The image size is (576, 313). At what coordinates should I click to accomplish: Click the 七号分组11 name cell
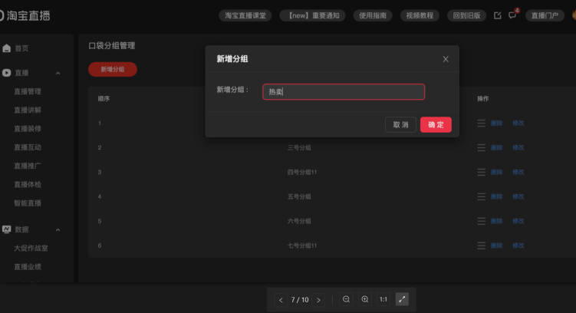coord(302,245)
